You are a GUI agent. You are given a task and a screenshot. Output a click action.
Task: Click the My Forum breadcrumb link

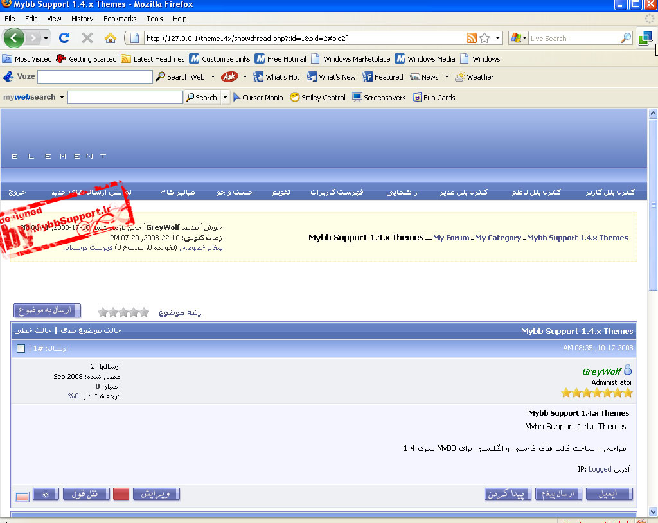click(x=451, y=238)
